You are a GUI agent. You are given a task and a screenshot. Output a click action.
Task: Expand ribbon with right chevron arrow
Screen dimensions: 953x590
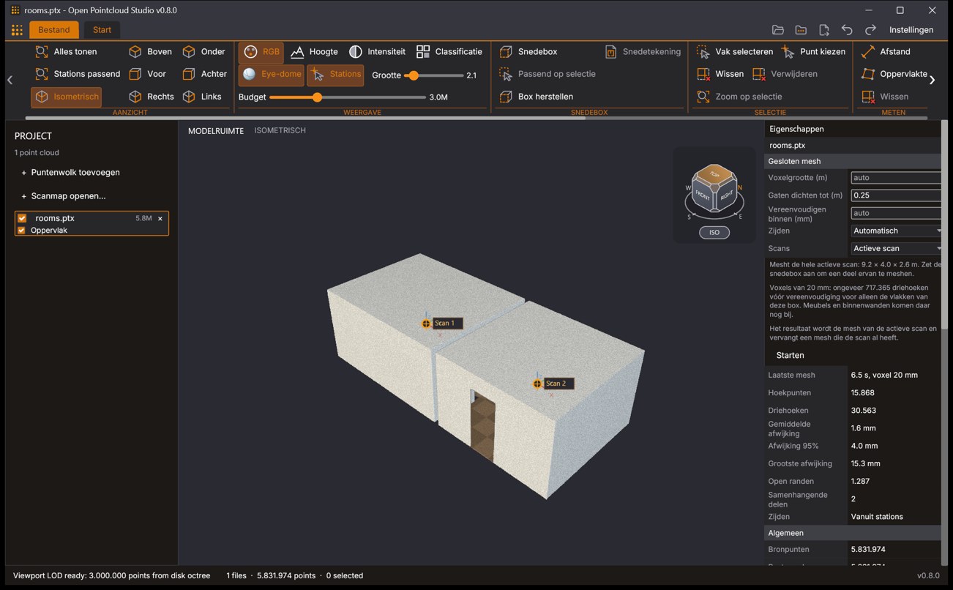click(x=932, y=80)
